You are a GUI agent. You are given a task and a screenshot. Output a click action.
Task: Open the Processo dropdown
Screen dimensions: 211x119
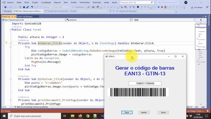tap(28, 11)
